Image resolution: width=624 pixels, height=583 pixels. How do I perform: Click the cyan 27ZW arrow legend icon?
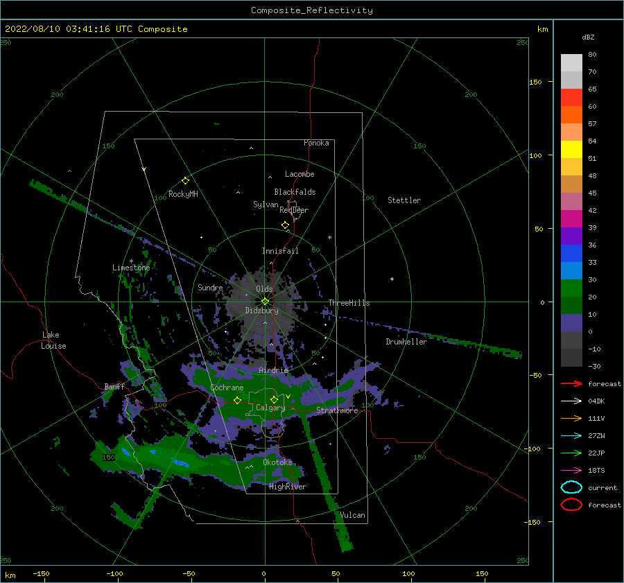pyautogui.click(x=571, y=436)
